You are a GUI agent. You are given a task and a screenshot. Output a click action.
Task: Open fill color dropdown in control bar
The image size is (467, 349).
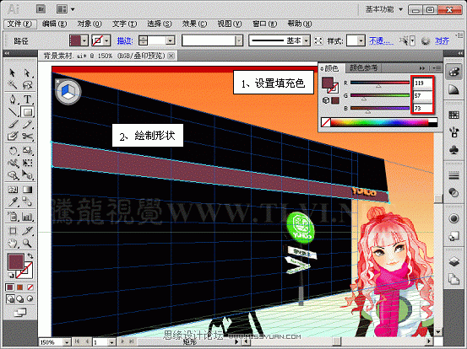[x=85, y=40]
